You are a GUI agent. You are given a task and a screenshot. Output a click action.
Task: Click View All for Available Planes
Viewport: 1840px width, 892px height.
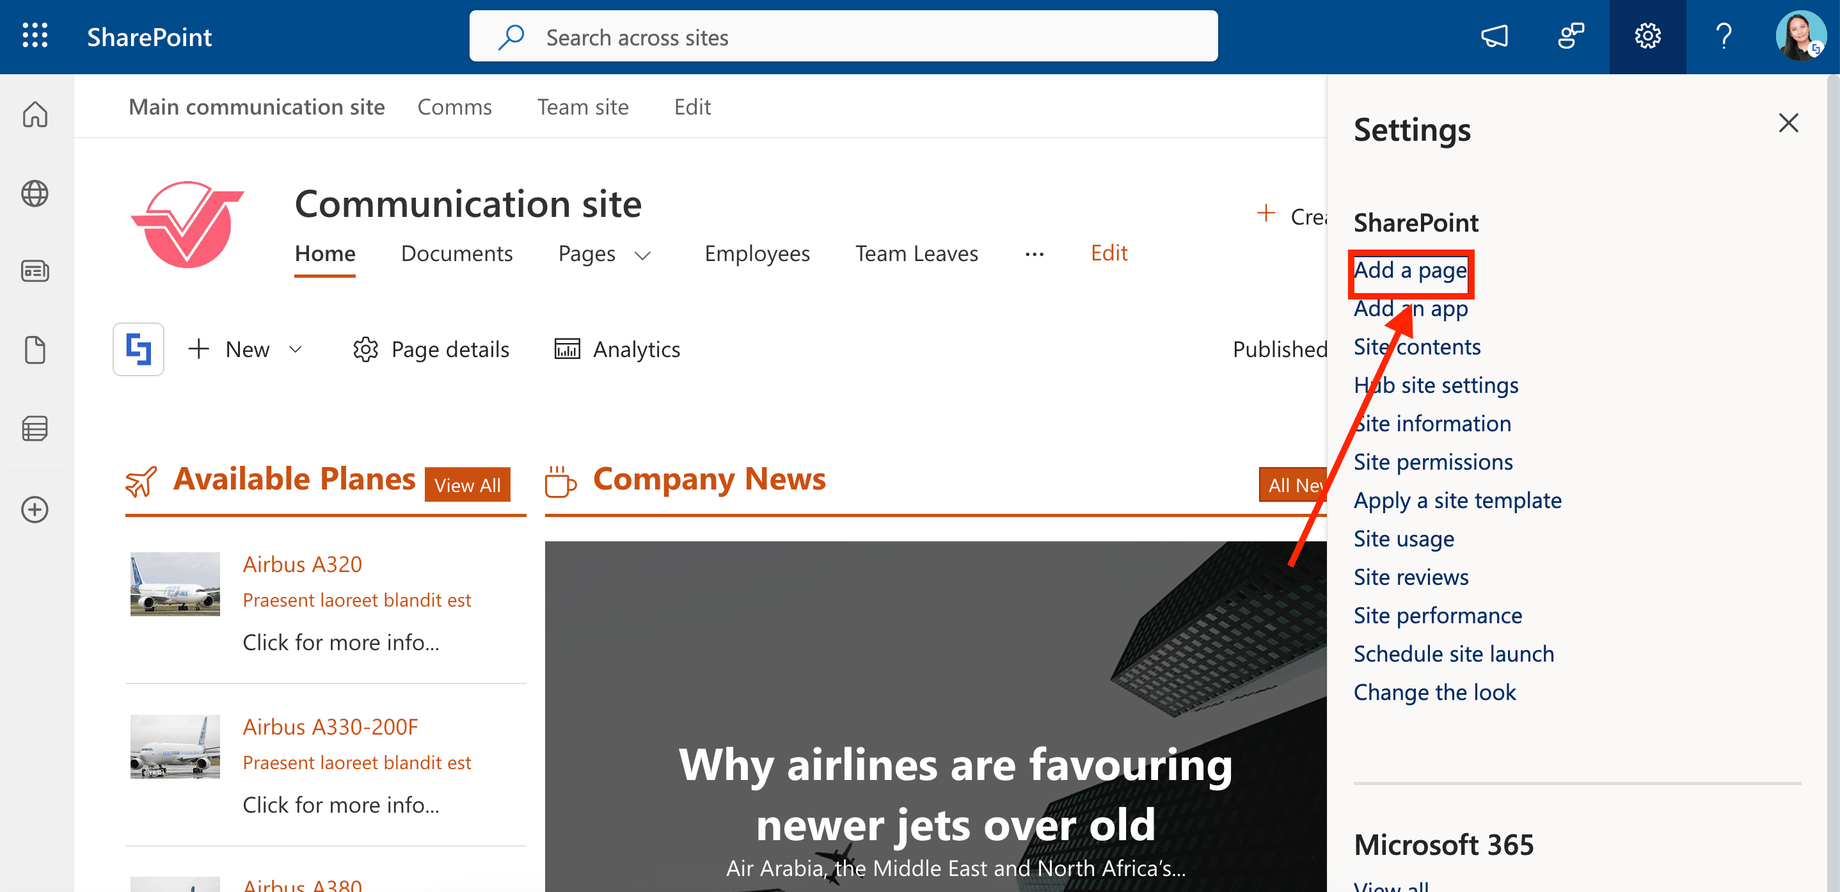pos(468,485)
